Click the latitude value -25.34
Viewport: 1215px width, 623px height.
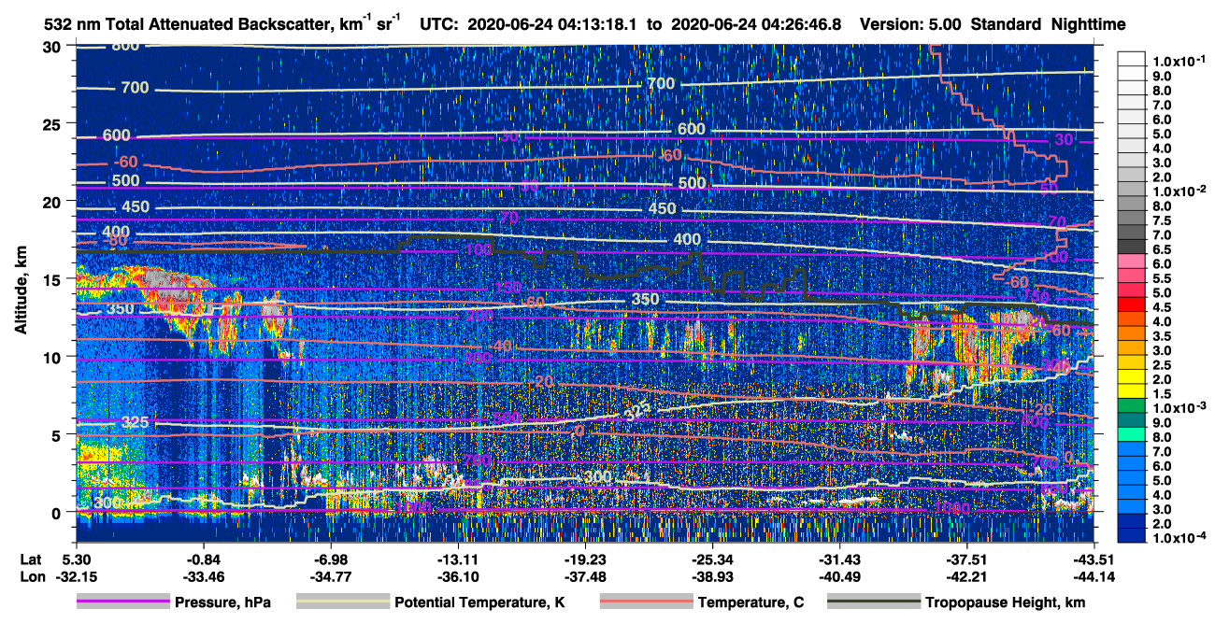[x=712, y=559]
